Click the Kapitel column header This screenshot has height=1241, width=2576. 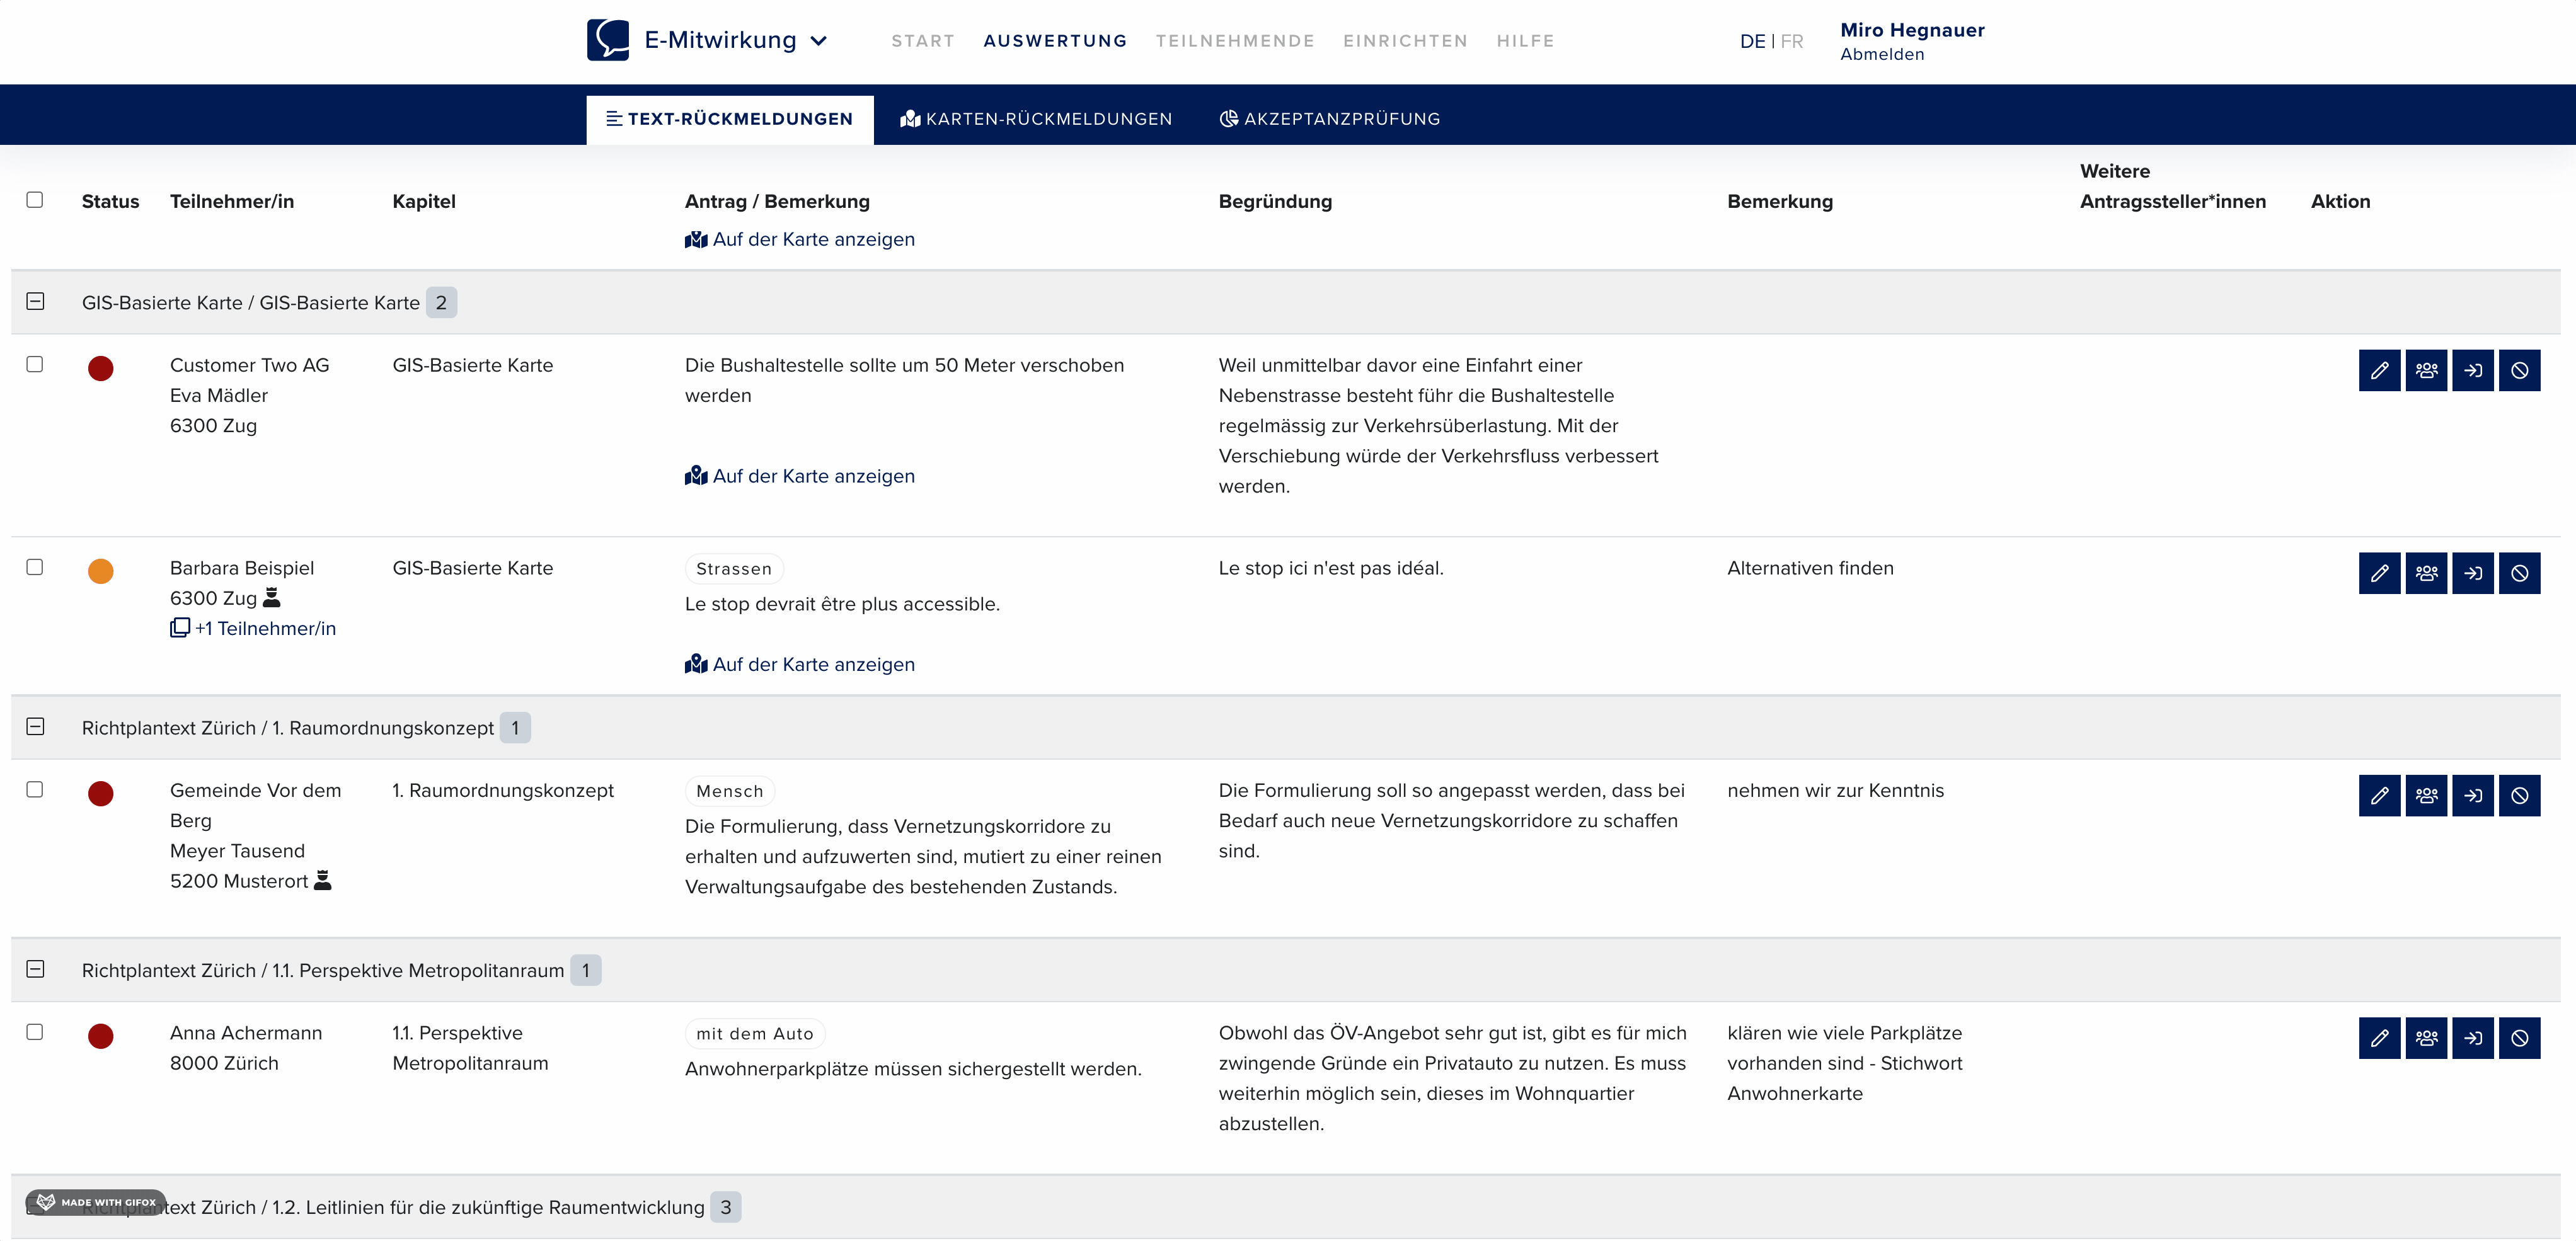424,201
